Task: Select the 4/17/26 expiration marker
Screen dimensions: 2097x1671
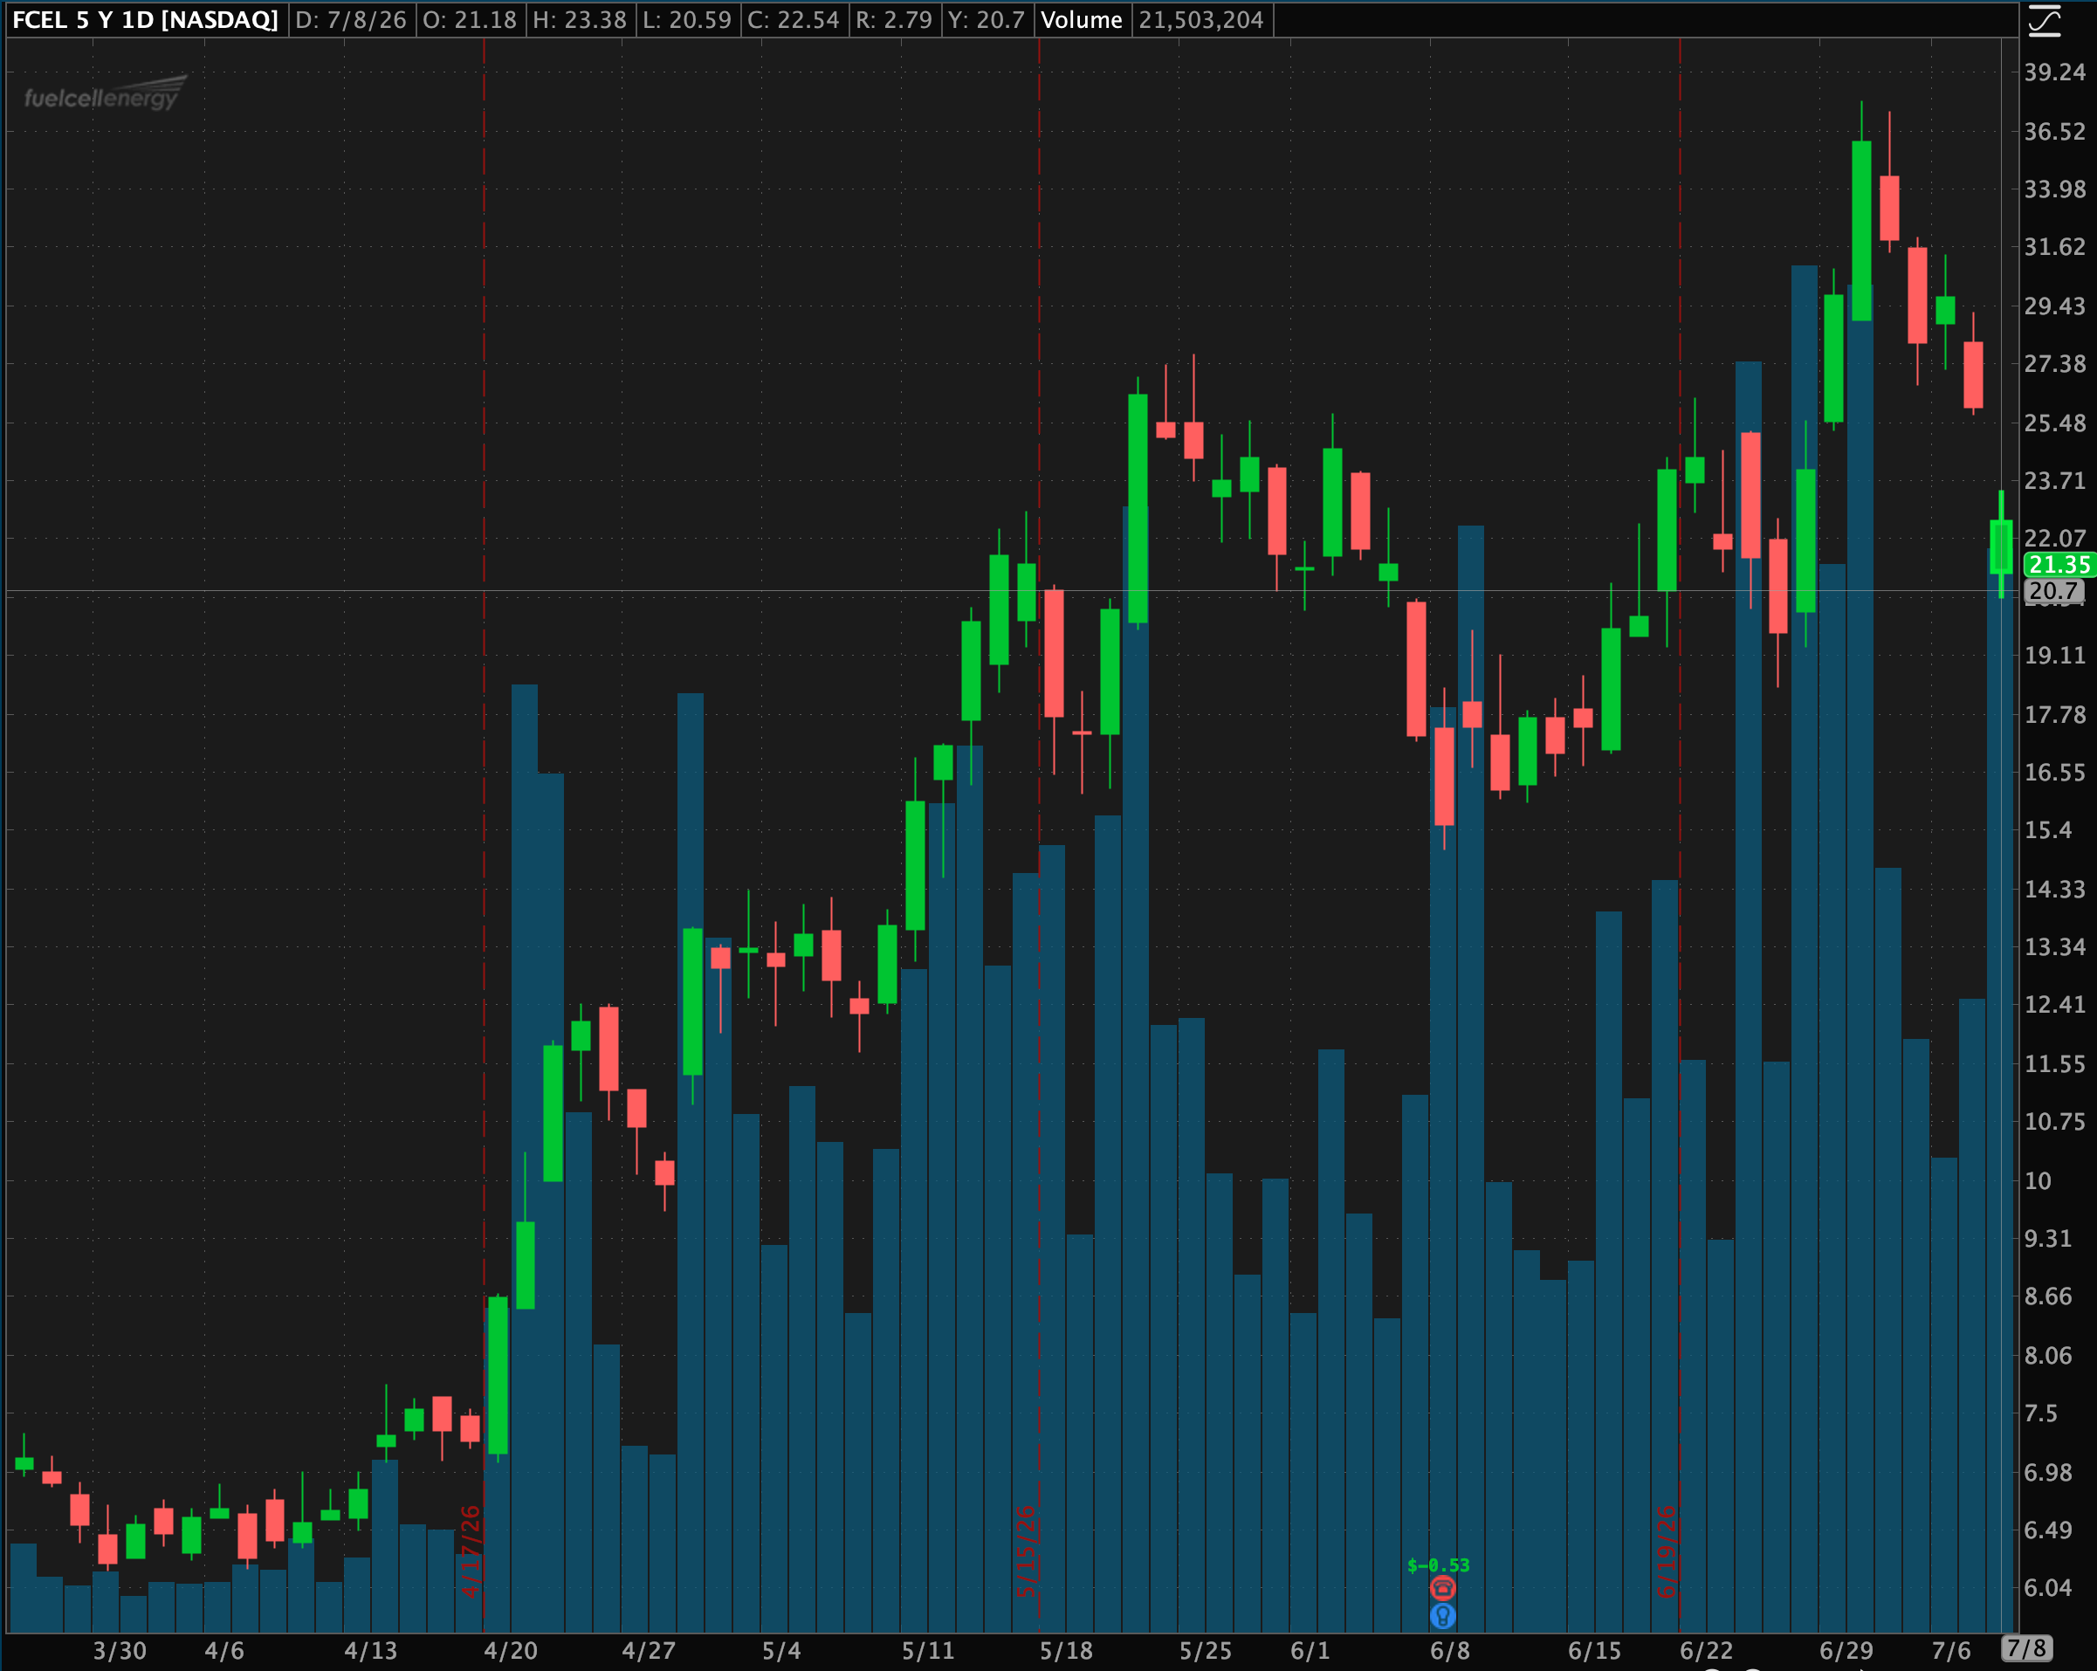Action: 471,1551
